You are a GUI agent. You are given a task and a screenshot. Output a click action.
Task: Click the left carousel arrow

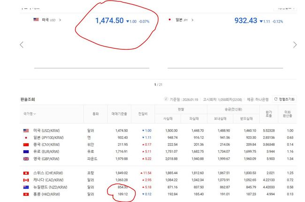(21, 45)
